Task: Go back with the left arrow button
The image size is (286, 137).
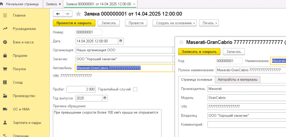Action: tap(58, 14)
